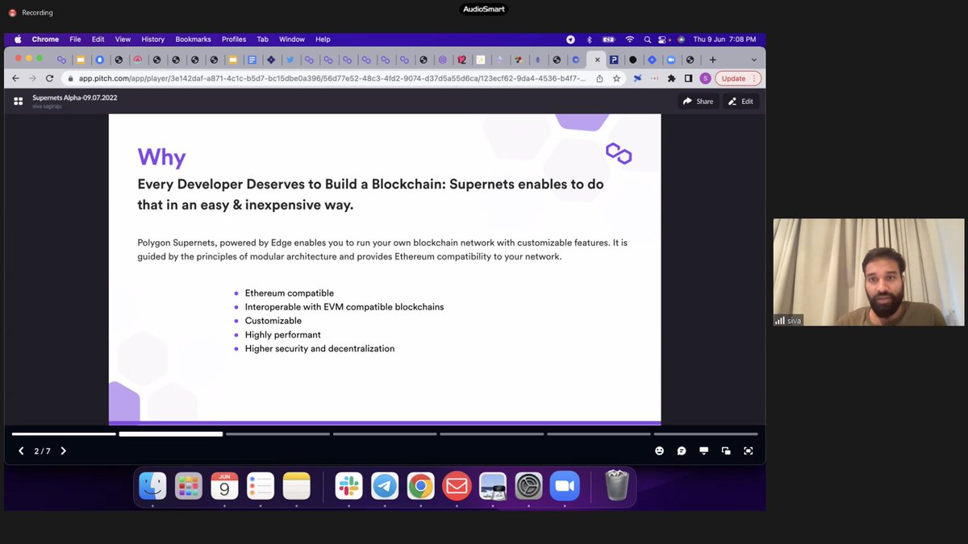Screen dimensions: 968x544
Task: Close the active tab with X
Action: pos(597,60)
